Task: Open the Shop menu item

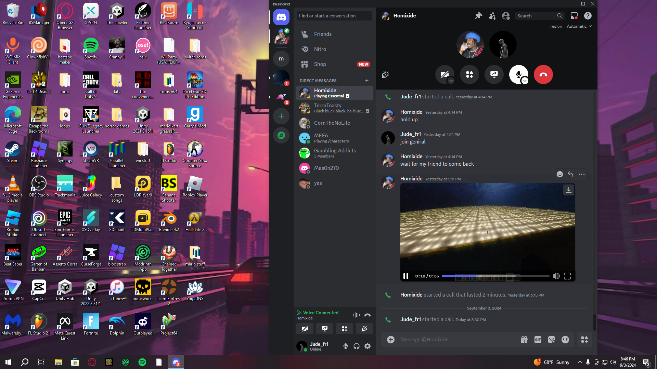Action: [x=320, y=64]
